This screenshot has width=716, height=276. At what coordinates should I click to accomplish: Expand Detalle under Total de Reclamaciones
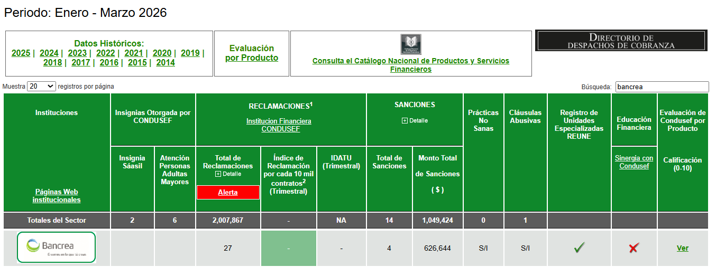coord(218,174)
